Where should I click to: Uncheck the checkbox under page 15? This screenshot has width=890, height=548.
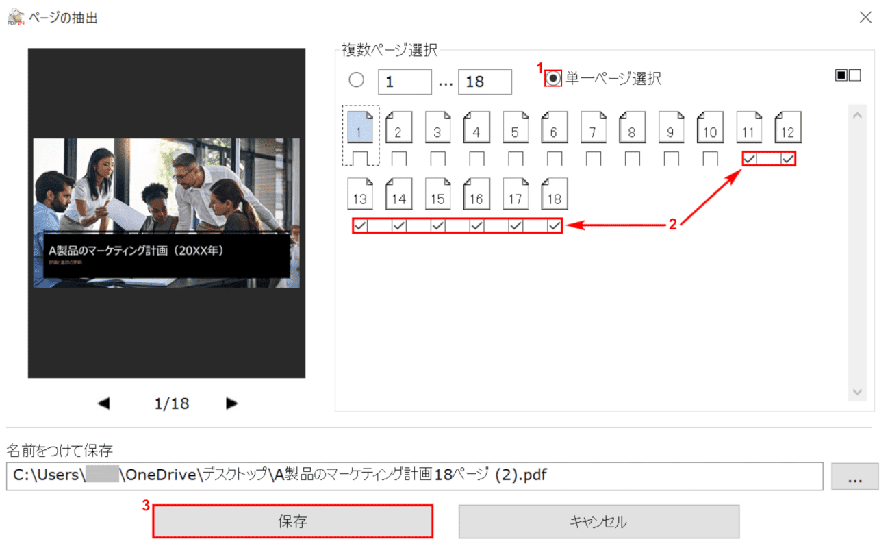click(438, 225)
